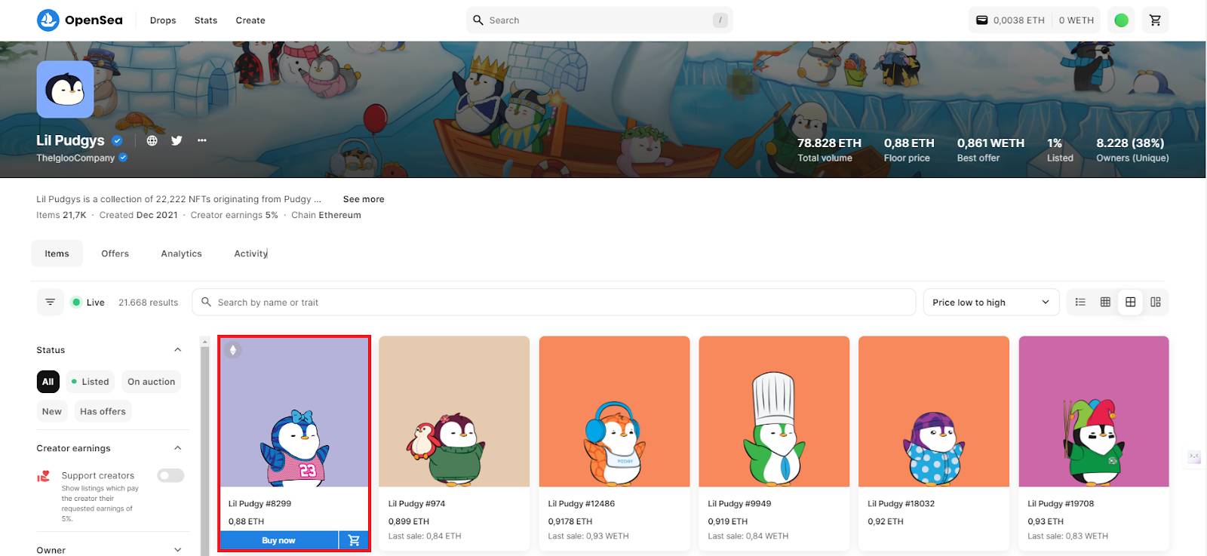
Task: Click Search by name or trait field
Action: click(x=554, y=303)
